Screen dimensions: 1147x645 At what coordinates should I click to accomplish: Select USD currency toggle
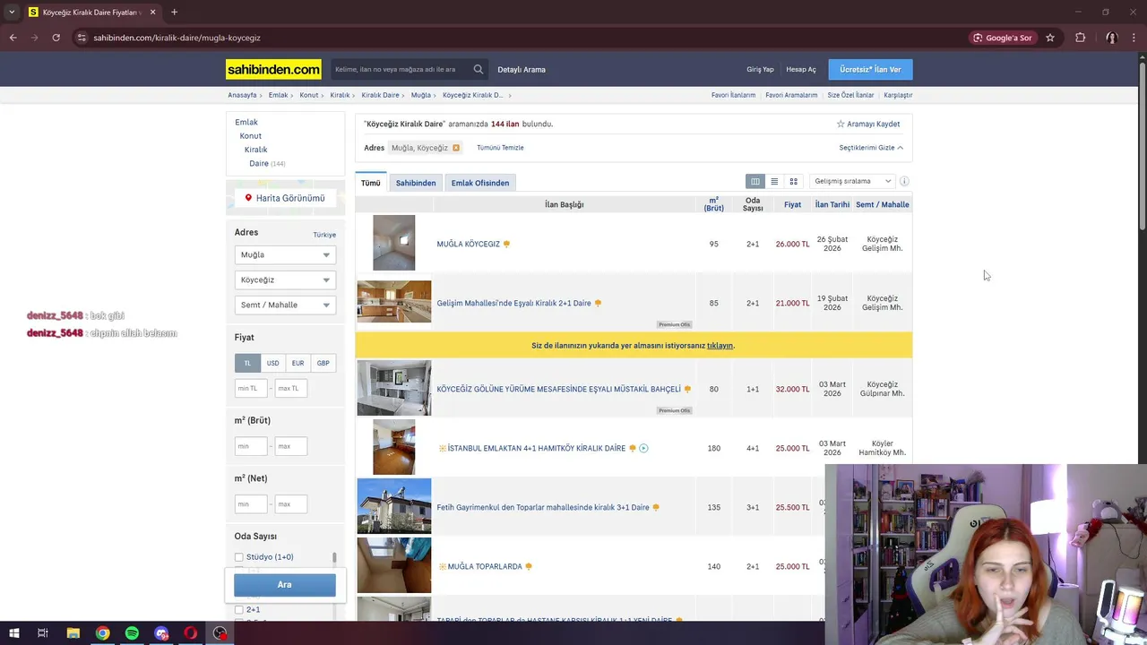tap(272, 363)
